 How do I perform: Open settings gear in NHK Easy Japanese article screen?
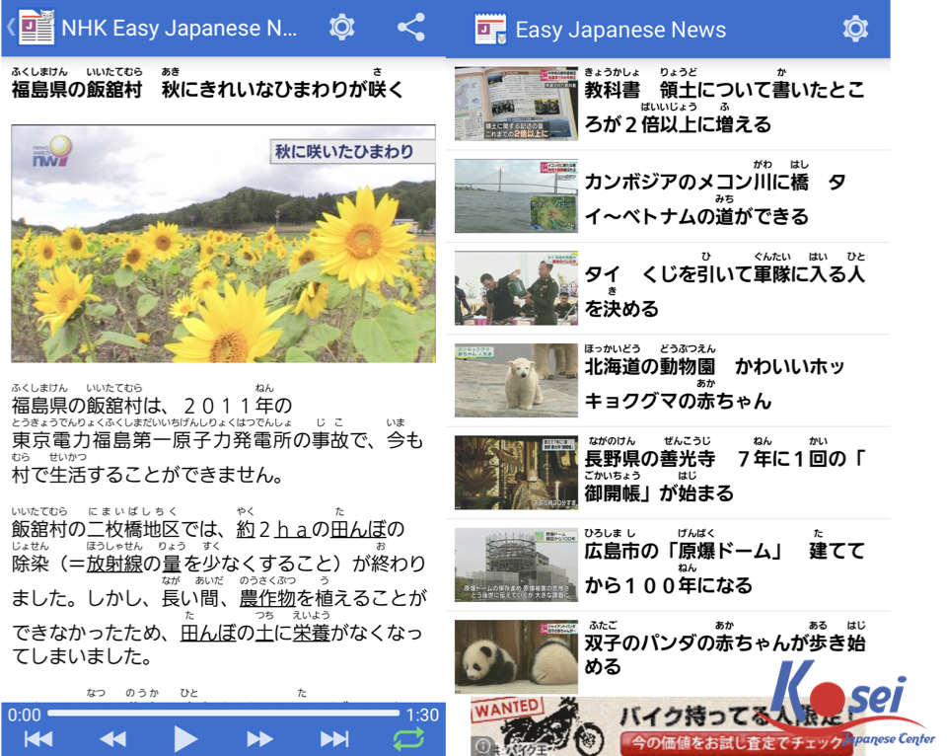[342, 28]
